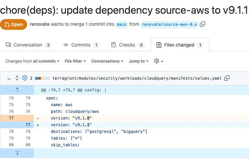The height and width of the screenshot is (159, 249).
Task: Open 'Changes from all commits' dropdown
Action: click(32, 61)
